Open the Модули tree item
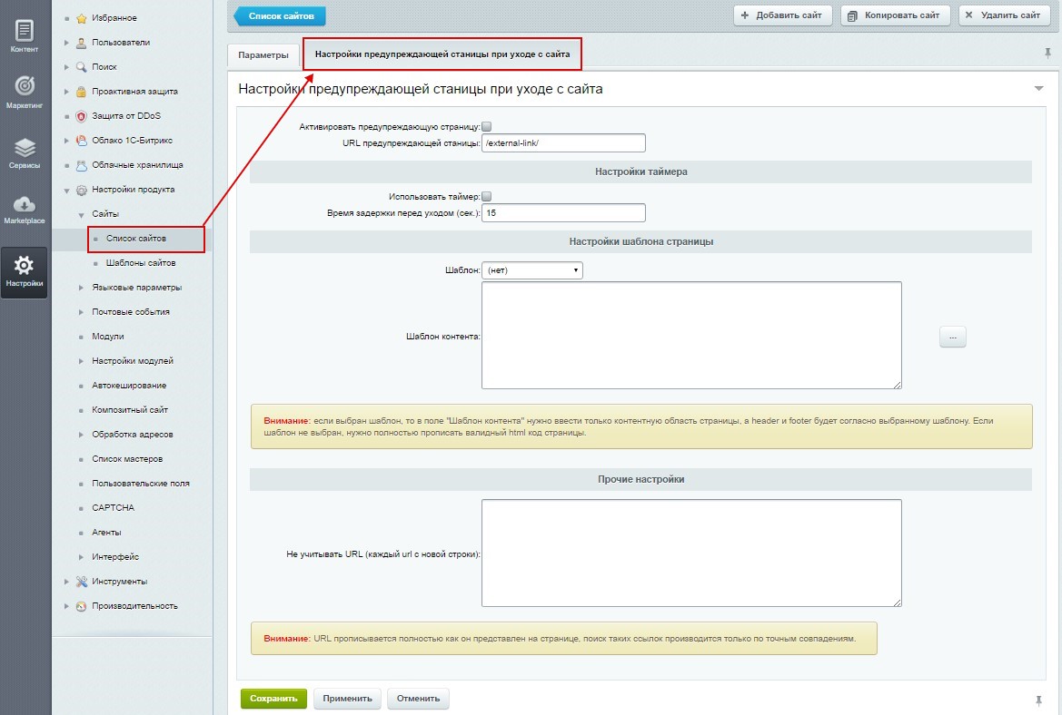 108,337
